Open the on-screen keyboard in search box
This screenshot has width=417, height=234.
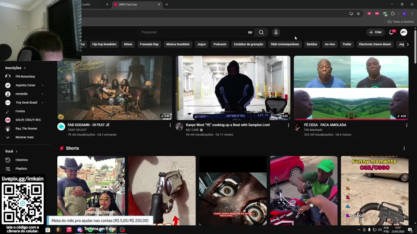(250, 32)
